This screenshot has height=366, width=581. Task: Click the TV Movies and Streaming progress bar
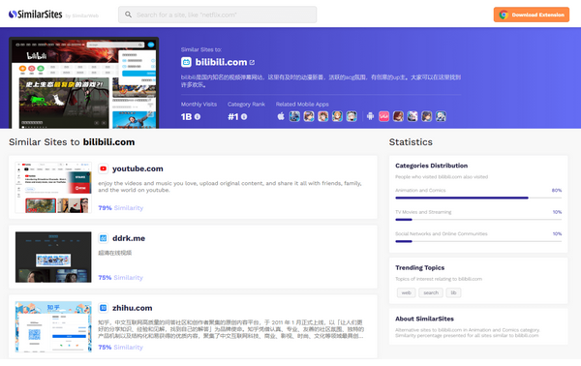[x=478, y=220]
